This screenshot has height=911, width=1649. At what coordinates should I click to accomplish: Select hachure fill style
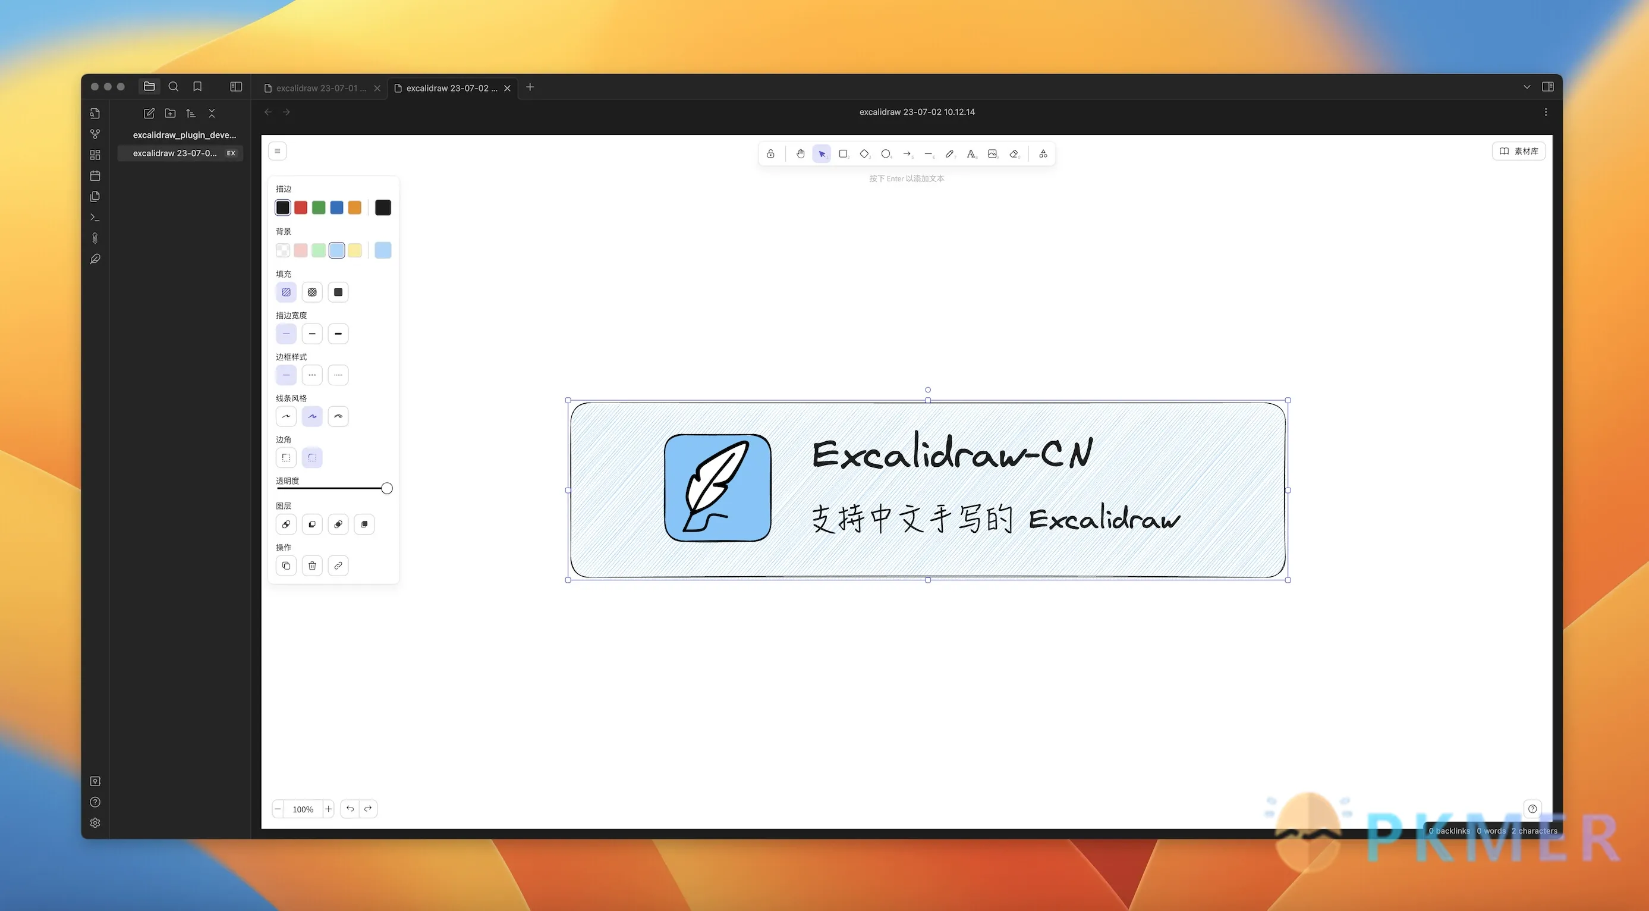tap(286, 292)
